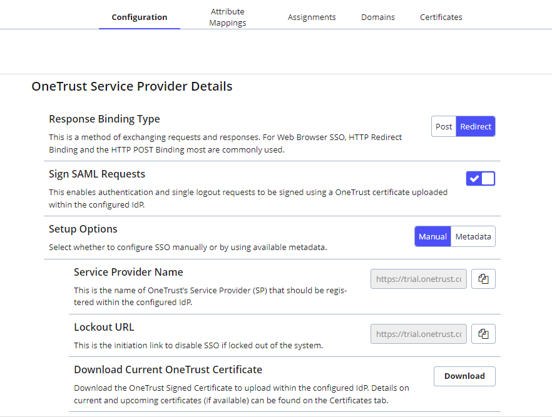552x417 pixels.
Task: Switch setup option to Metadata
Action: coord(473,237)
